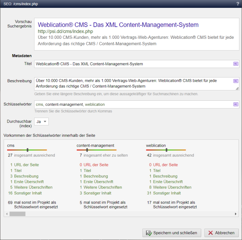Open the Durchsuchbar (index) dropdown

[41, 121]
